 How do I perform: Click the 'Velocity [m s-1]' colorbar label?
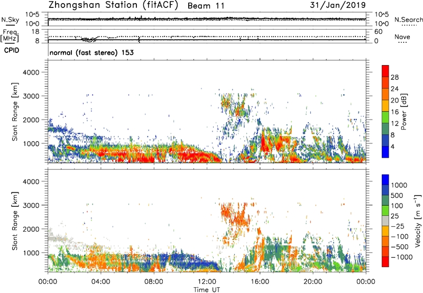418,221
